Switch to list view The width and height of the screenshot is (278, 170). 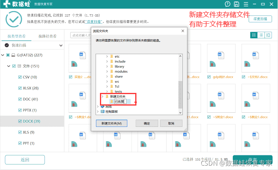point(261,35)
